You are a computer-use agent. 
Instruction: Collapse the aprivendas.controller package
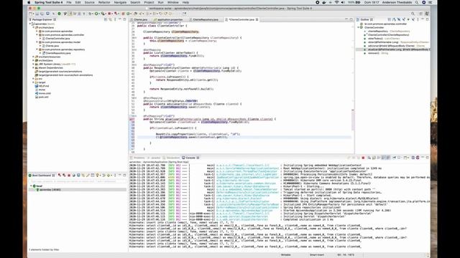37,35
